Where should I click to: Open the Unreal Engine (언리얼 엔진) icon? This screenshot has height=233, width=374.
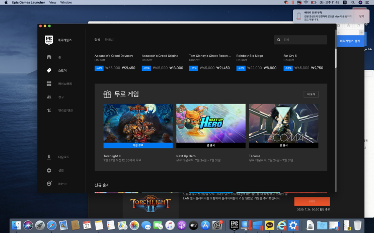(x=49, y=110)
